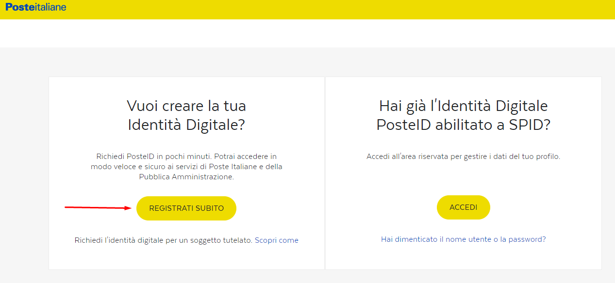
Task: Click the bold 'Poste' part of logo
Action: tap(17, 7)
